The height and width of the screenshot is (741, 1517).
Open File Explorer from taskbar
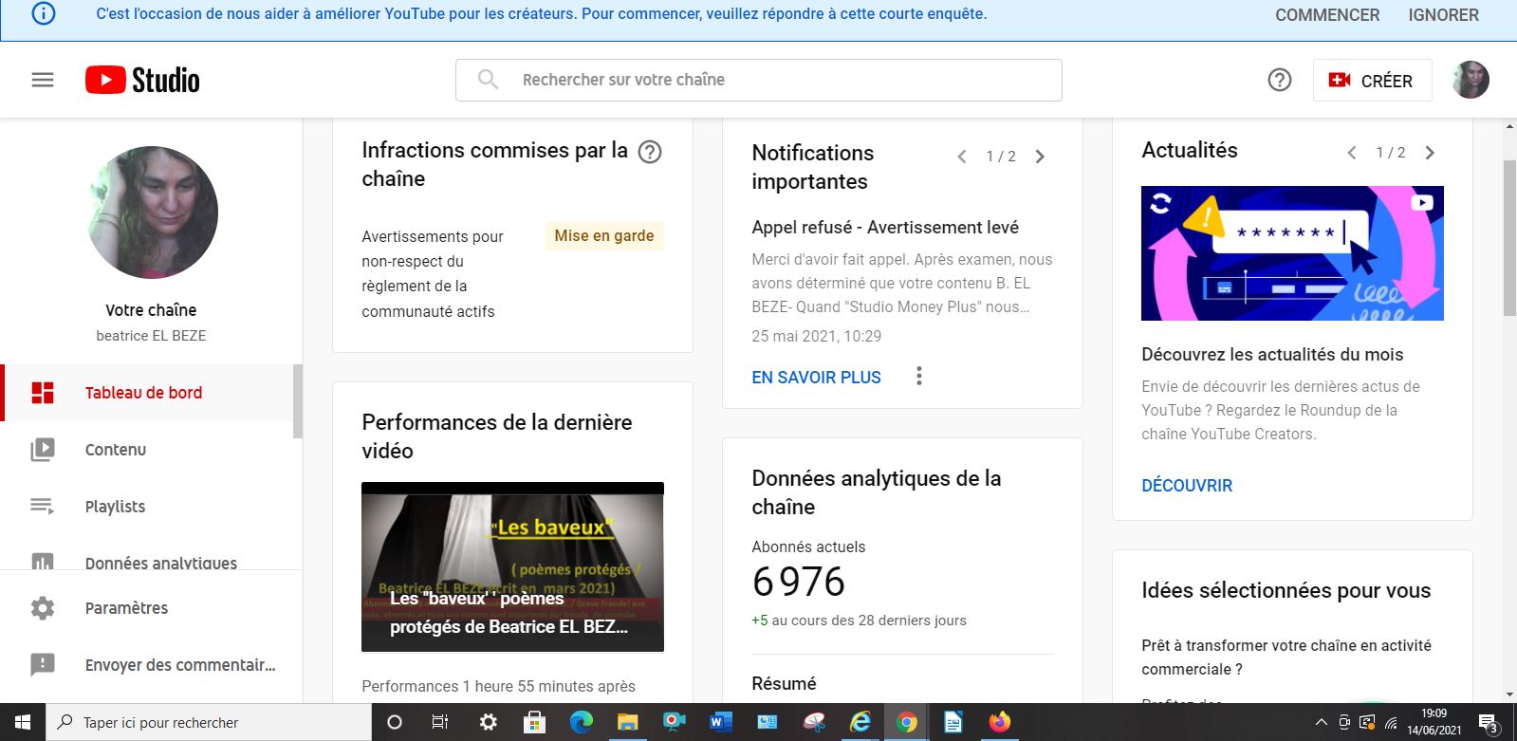[627, 722]
